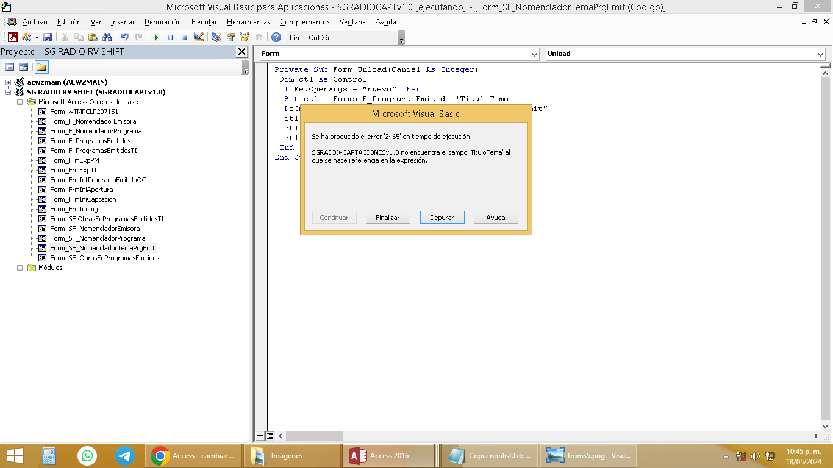Click the volume speaker tray icon

(755, 456)
